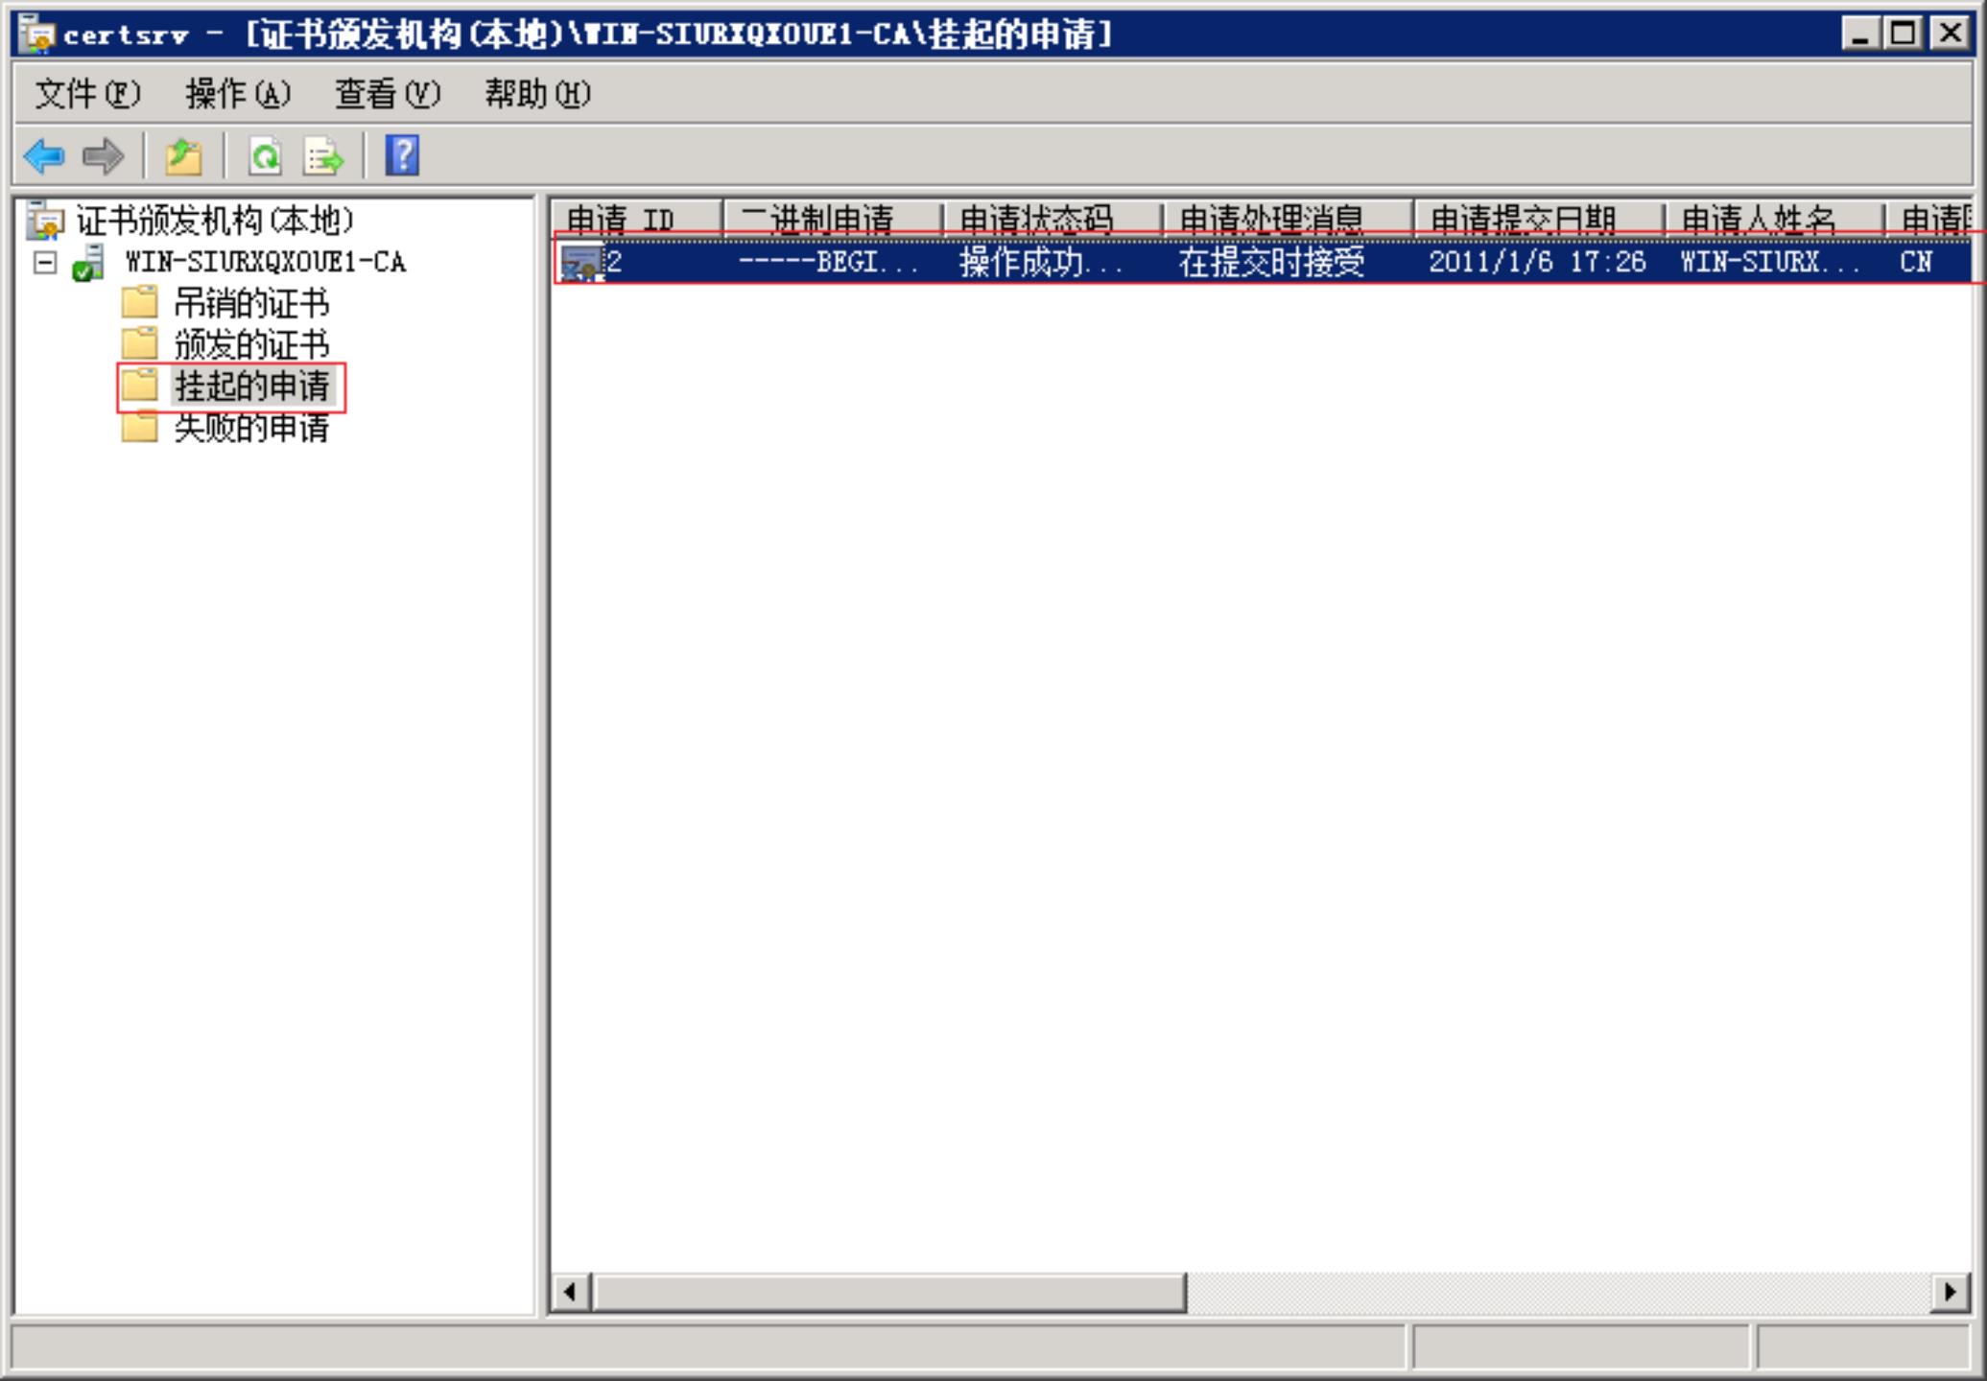Viewport: 1987px width, 1381px height.
Task: Click the Export list toolbar icon
Action: click(322, 156)
